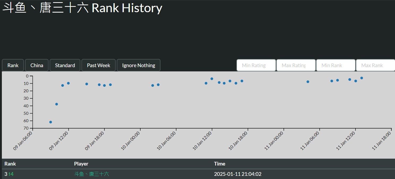Click into the Max Rating field

[x=296, y=65]
